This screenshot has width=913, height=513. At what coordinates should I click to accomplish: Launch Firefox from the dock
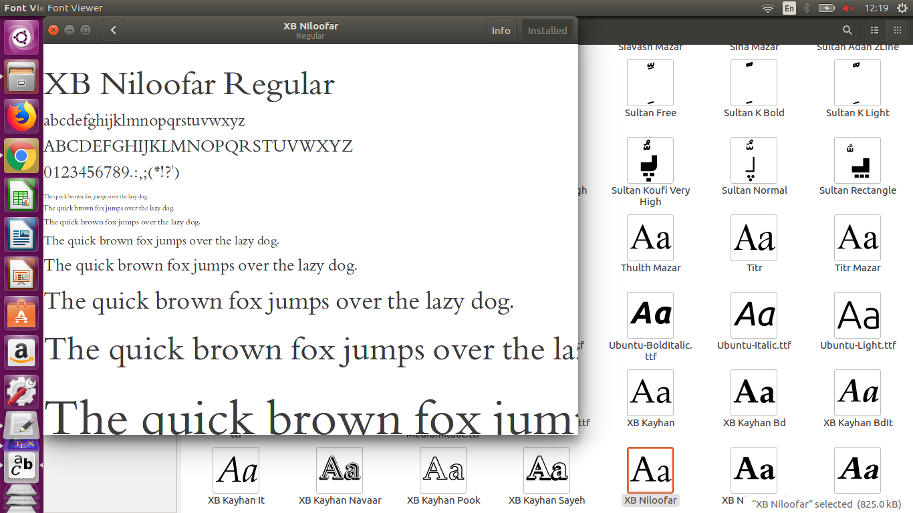pyautogui.click(x=22, y=116)
